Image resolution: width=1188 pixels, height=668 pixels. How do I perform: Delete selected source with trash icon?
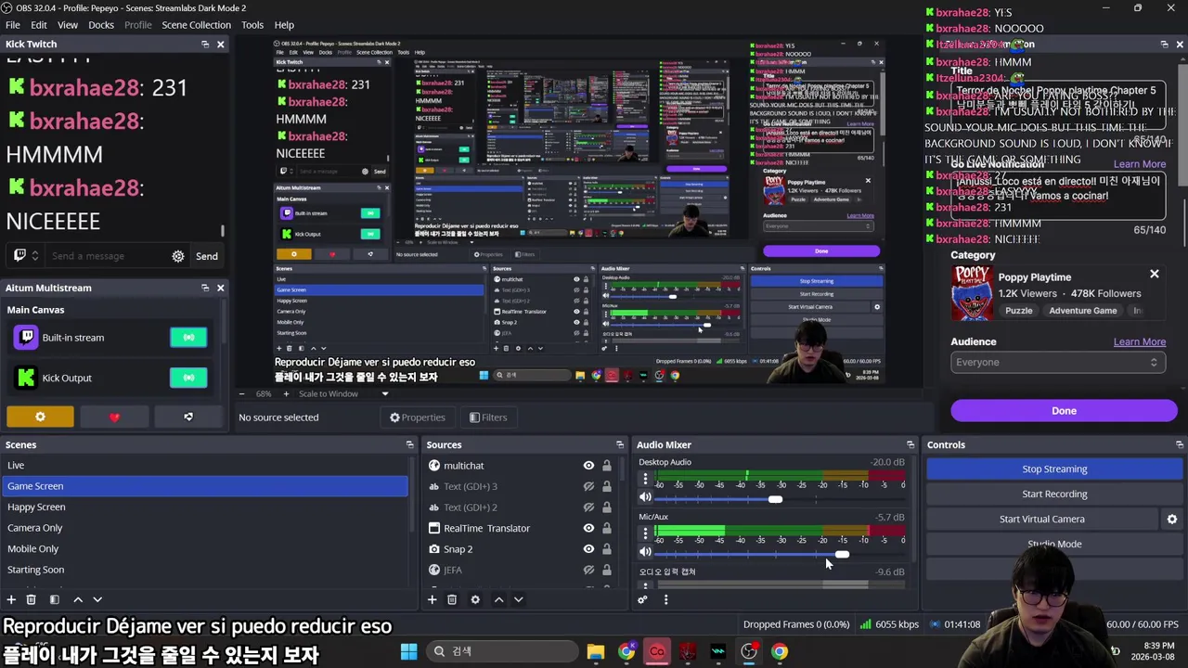[452, 600]
